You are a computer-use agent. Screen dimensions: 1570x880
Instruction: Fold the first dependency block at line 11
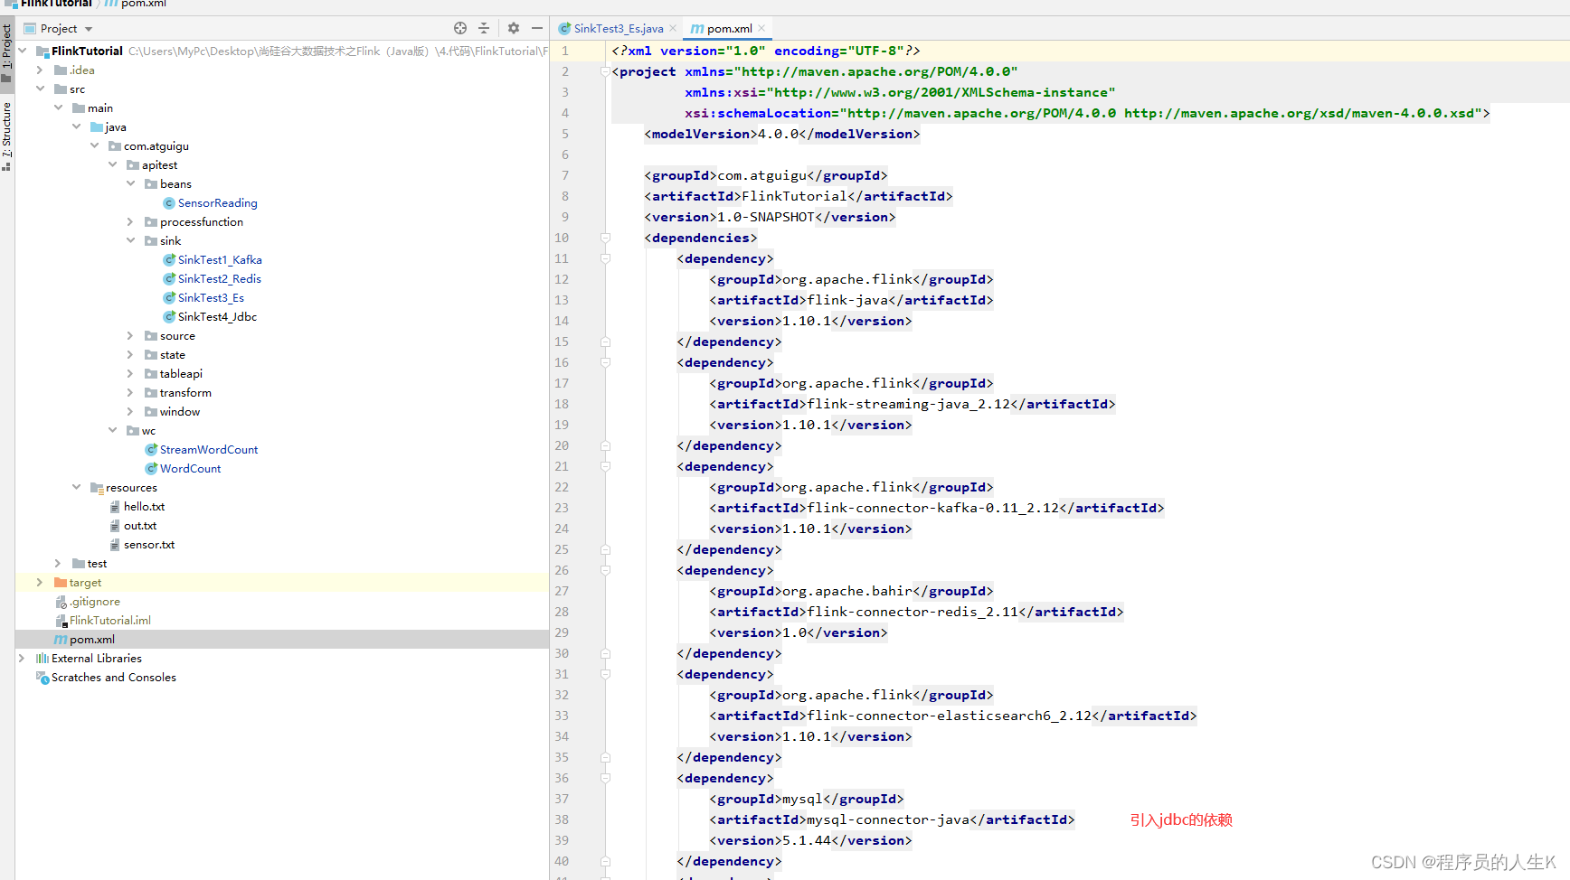pyautogui.click(x=606, y=258)
